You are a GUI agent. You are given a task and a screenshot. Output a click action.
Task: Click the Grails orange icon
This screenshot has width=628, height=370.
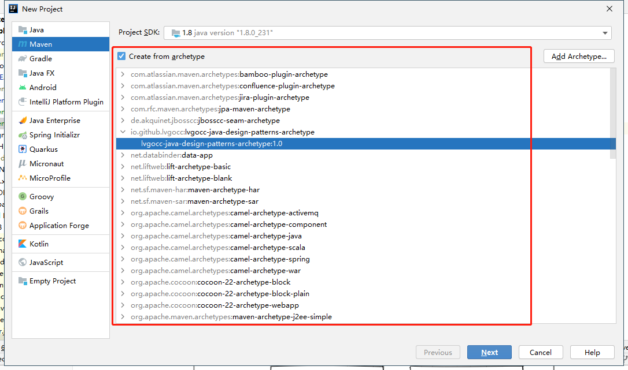23,211
